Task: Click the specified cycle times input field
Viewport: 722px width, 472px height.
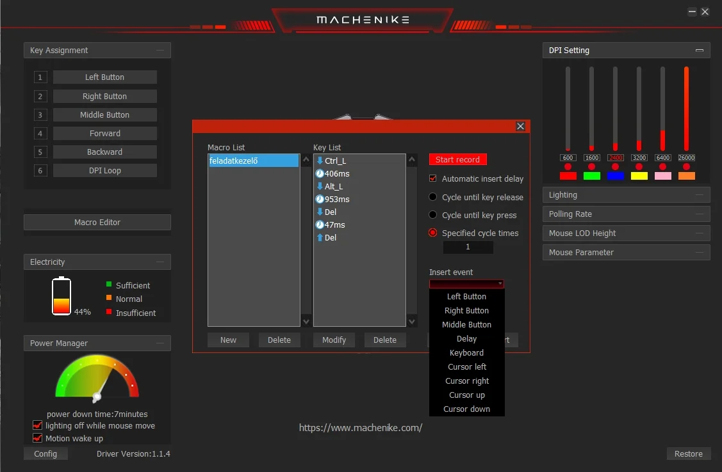Action: pyautogui.click(x=468, y=248)
